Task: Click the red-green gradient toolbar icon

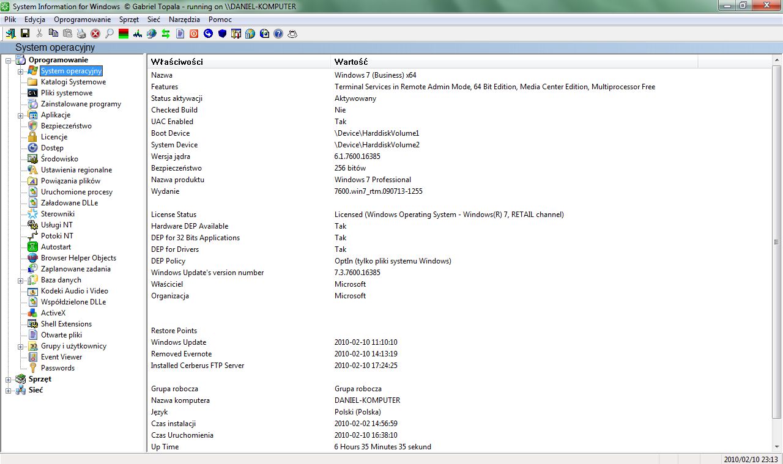Action: point(122,34)
